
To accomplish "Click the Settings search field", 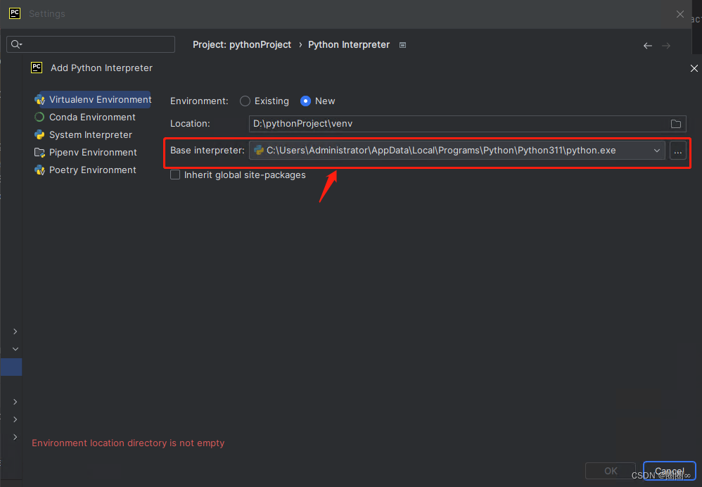I will click(x=91, y=44).
